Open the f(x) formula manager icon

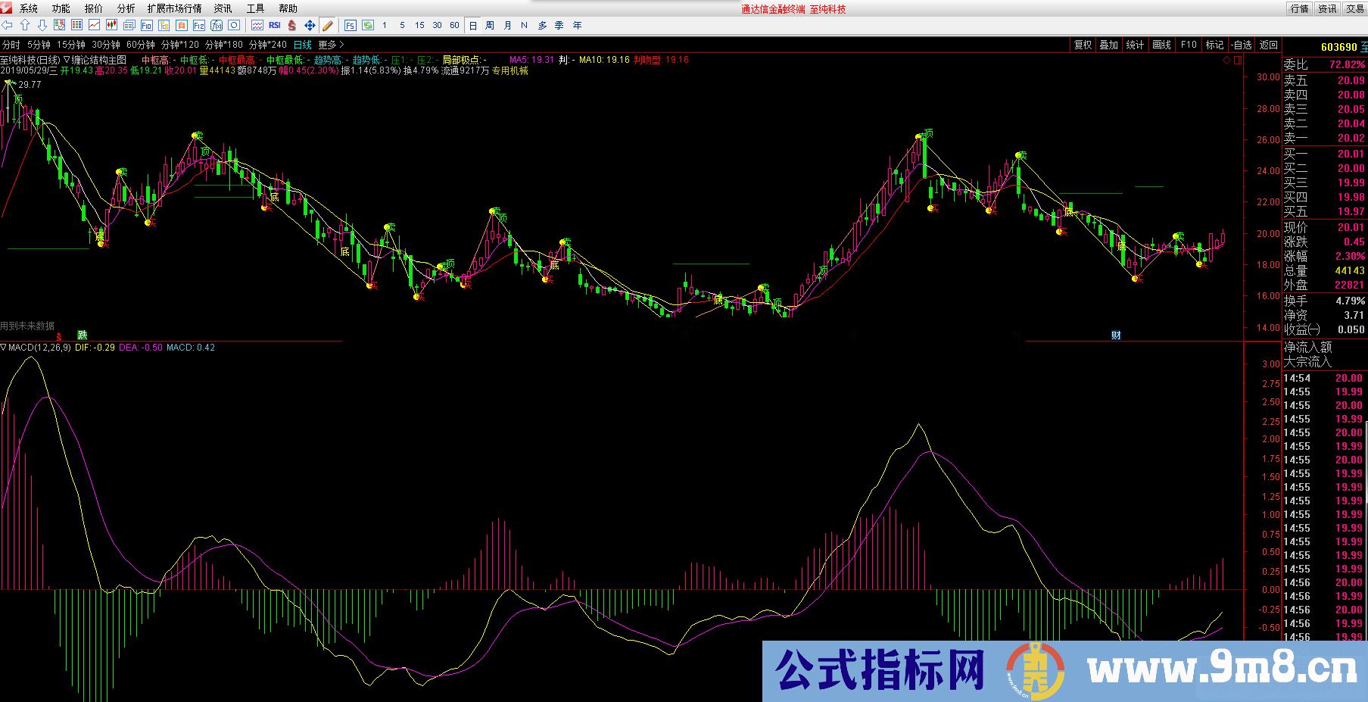pos(218,24)
